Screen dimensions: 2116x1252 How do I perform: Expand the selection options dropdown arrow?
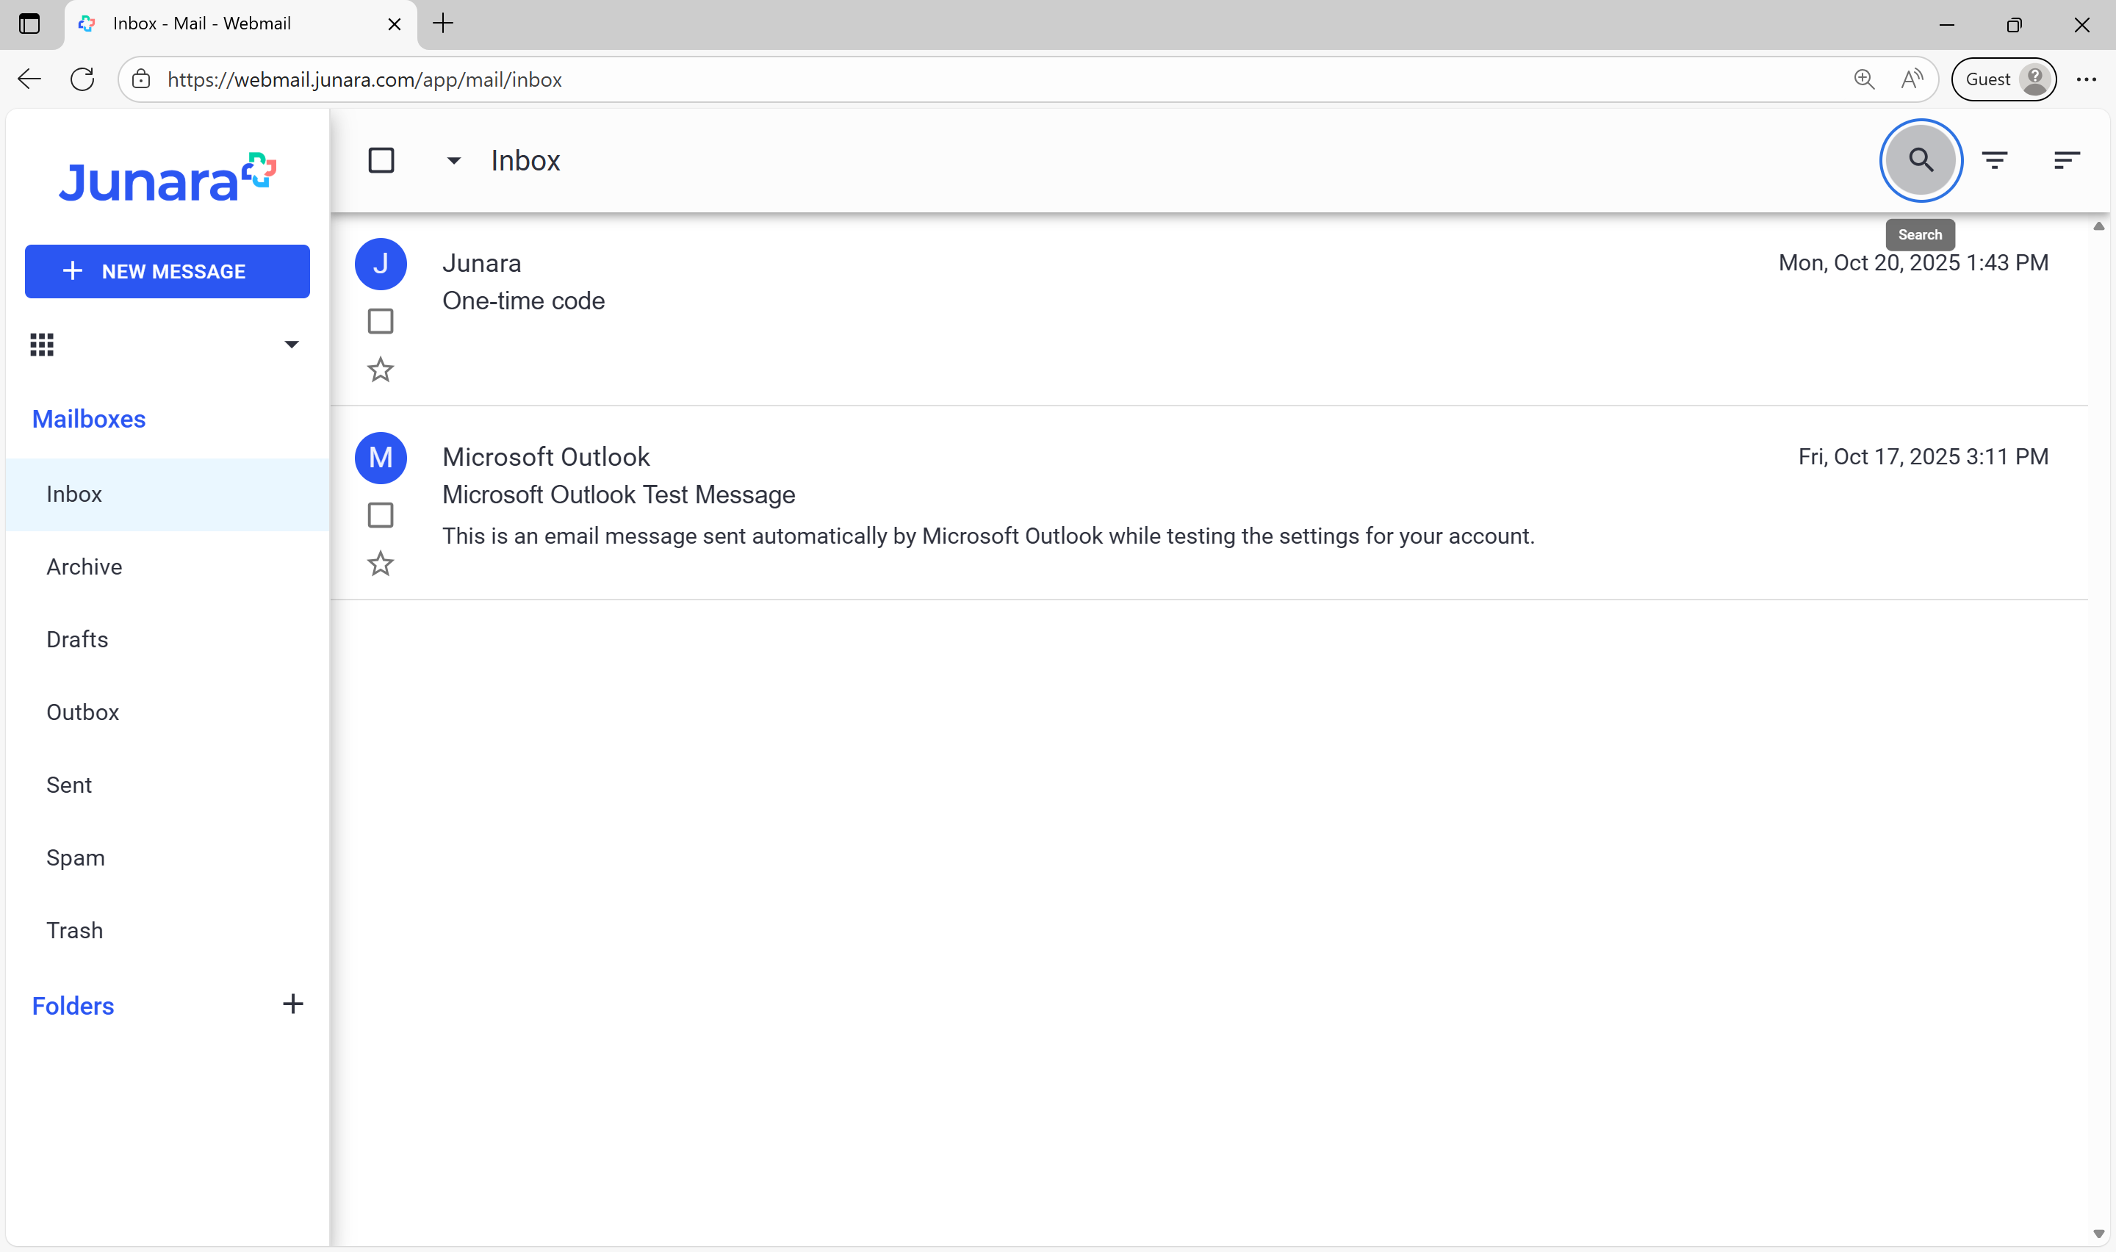pyautogui.click(x=454, y=160)
